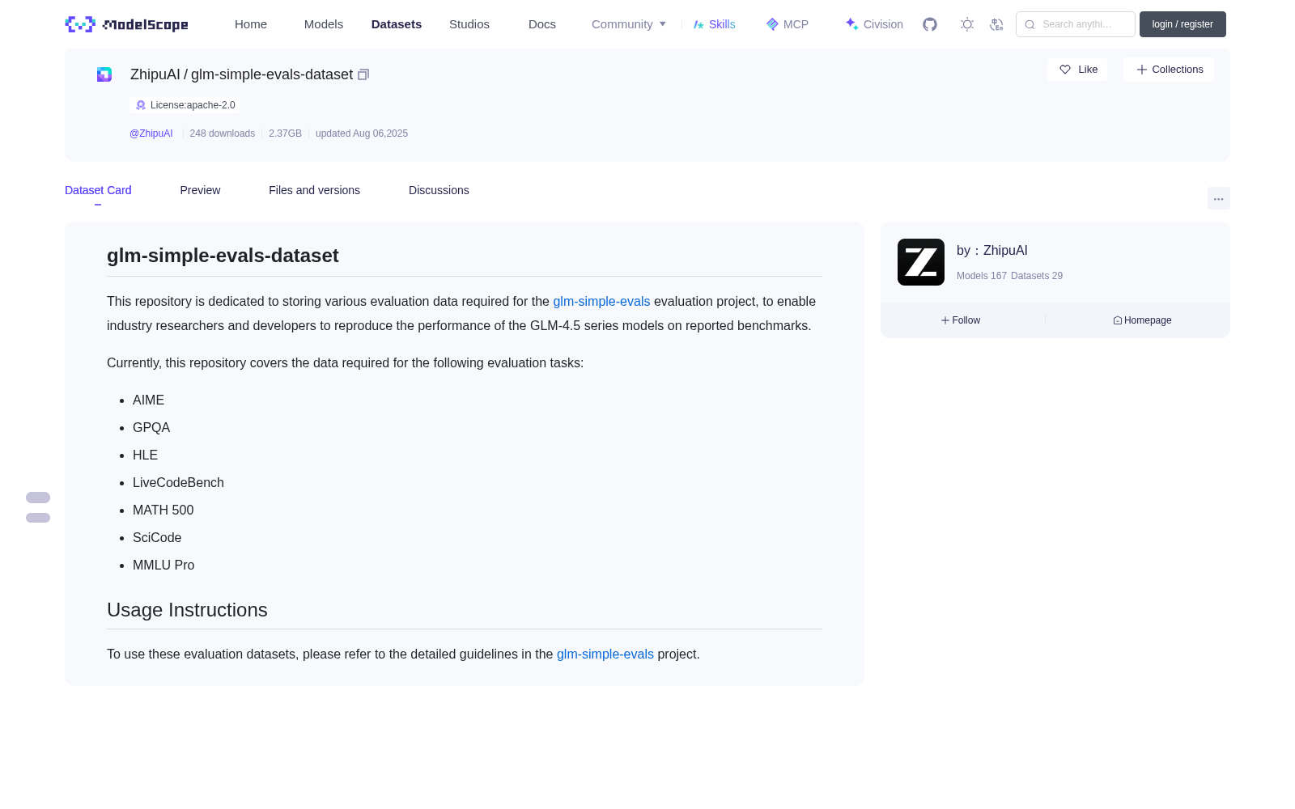Click the by: ZhipuAI organization name
Viewport: 1295px width, 809px height.
[992, 251]
